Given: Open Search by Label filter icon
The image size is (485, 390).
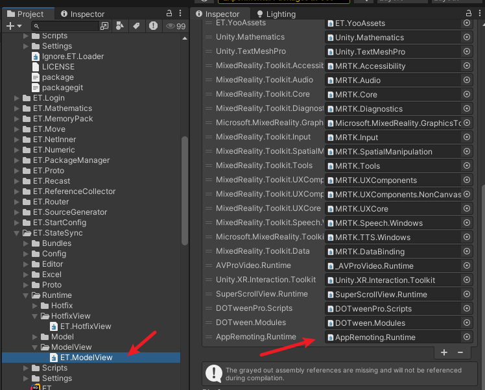Looking at the screenshot, I should click(x=136, y=26).
